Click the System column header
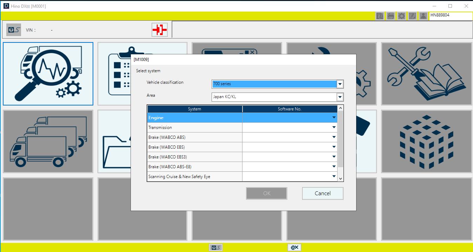 pyautogui.click(x=195, y=109)
